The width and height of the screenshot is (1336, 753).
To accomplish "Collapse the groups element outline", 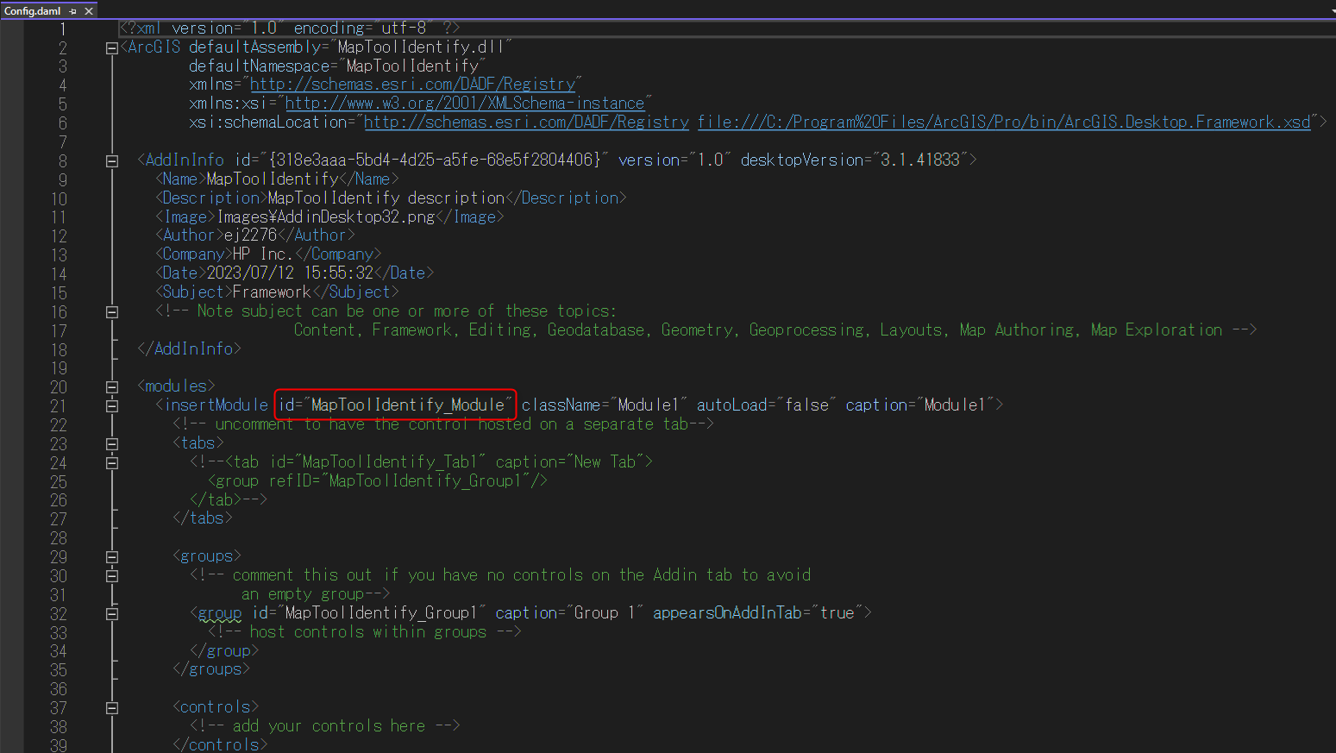I will 111,557.
